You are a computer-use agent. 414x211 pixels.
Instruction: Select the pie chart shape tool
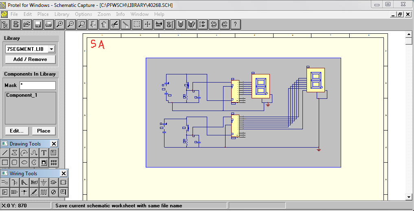[34, 163]
